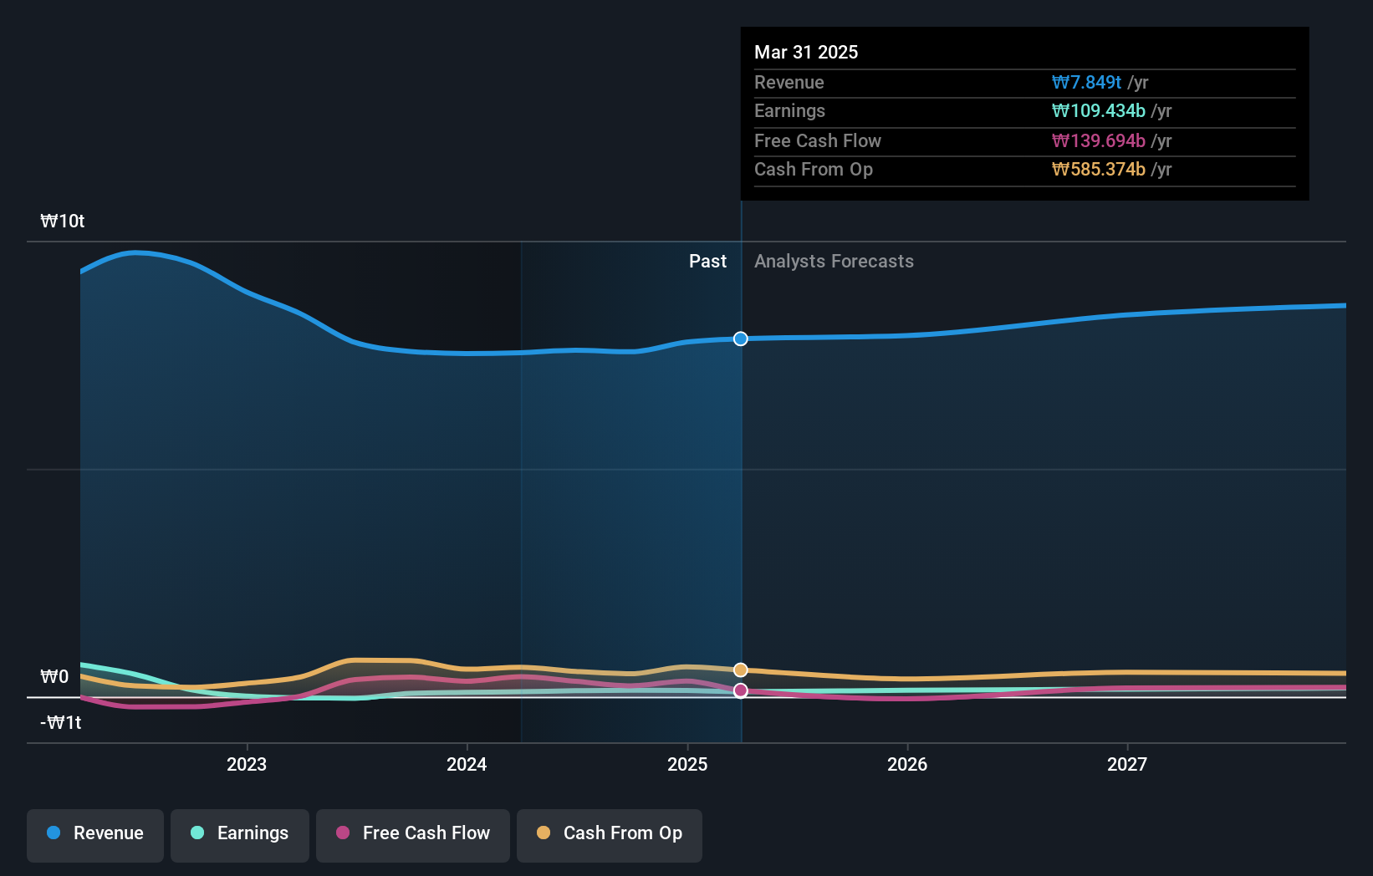The image size is (1373, 876).
Task: Click the 2026 x-axis label
Action: (907, 764)
